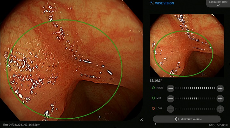Toggle fullscreen with the expand icon
Screen dimensions: 230x128
tap(141, 119)
